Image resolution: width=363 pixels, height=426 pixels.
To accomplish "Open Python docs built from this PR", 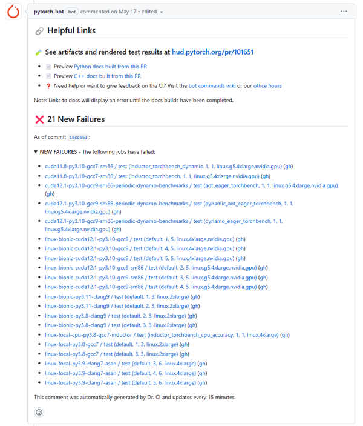I will pyautogui.click(x=111, y=67).
